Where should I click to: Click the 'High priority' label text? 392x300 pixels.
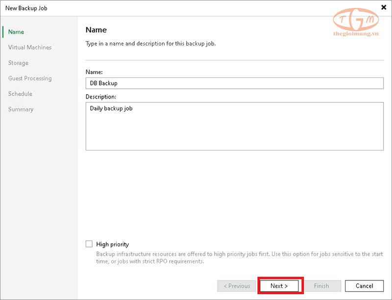pos(113,244)
